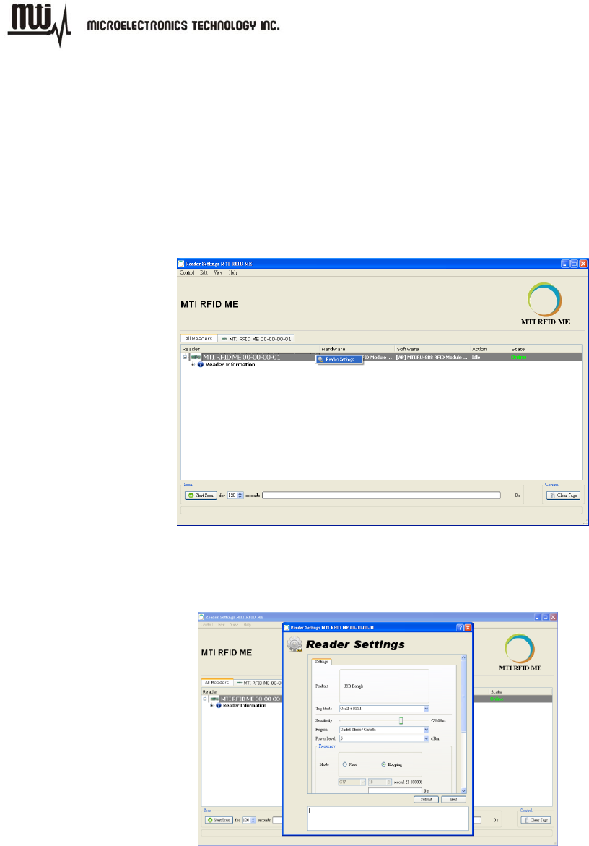This screenshot has height=846, width=589.
Task: Click the USB Dongle product box
Action: (x=384, y=686)
